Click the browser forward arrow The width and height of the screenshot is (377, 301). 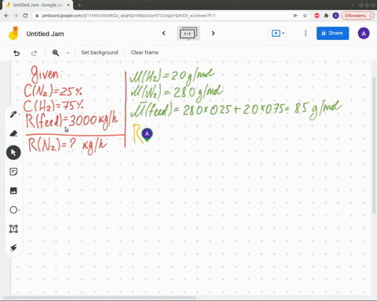coord(16,16)
